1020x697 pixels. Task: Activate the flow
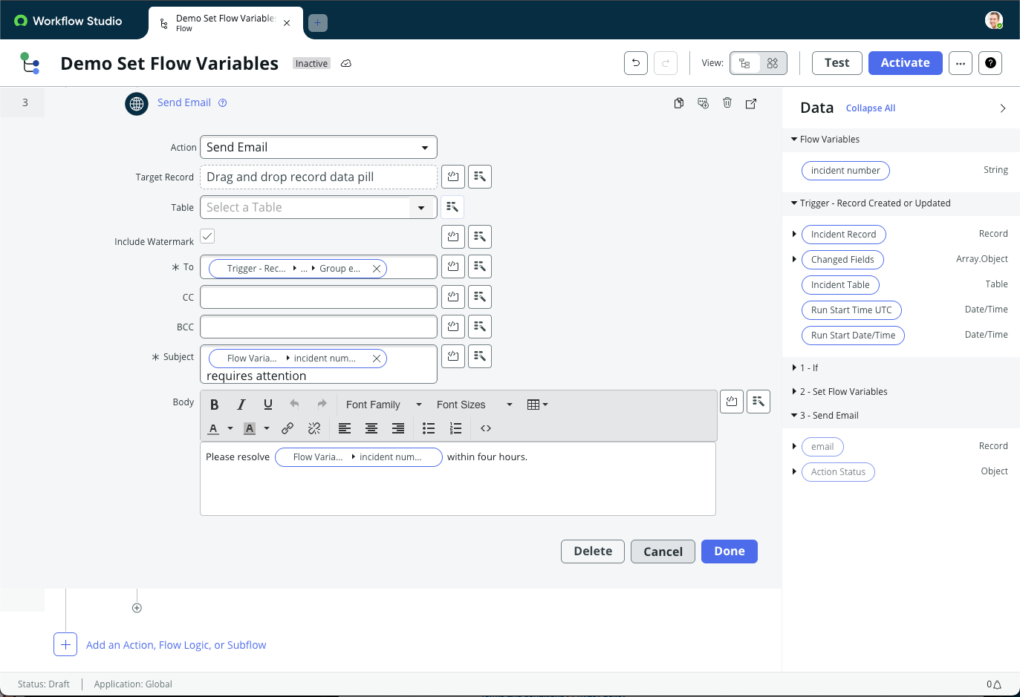(x=906, y=63)
